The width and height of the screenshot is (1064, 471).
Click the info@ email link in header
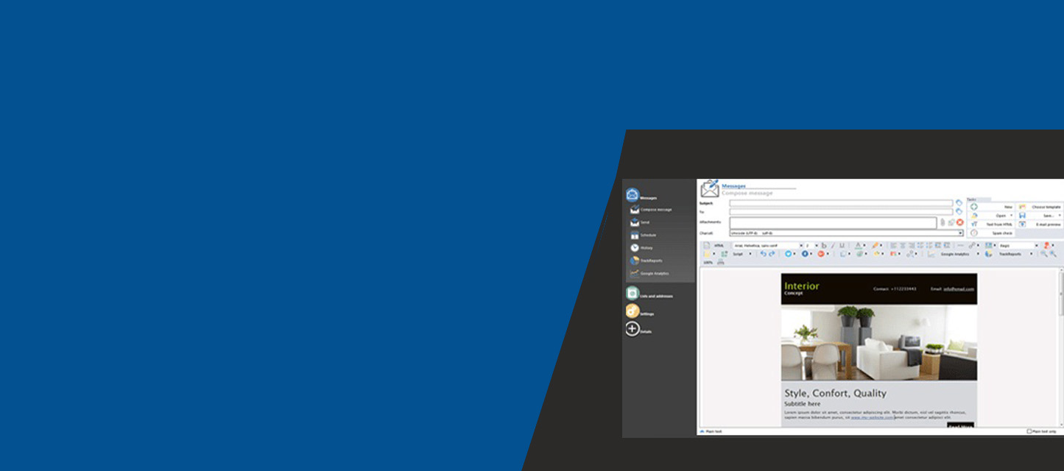(x=959, y=289)
